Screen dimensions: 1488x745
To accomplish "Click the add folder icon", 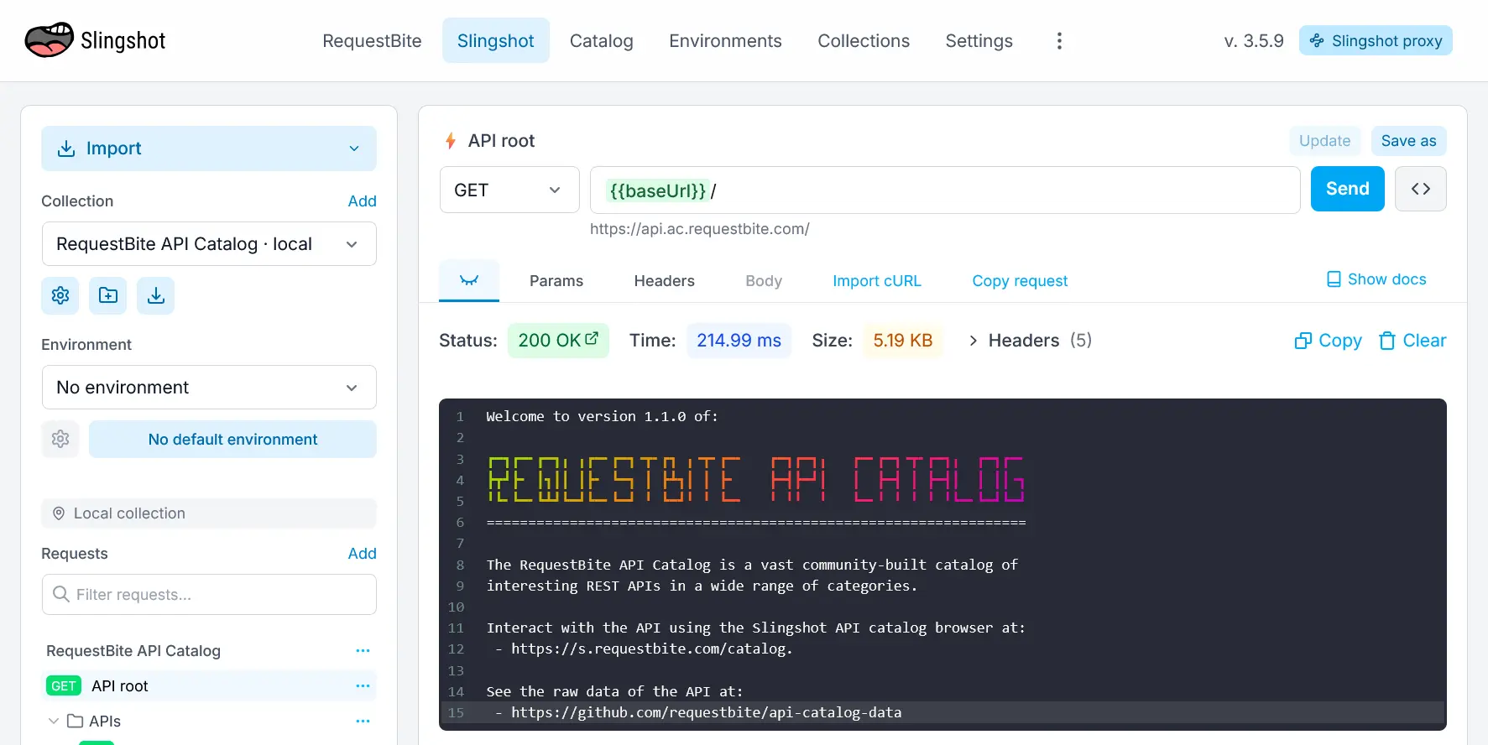I will pyautogui.click(x=108, y=295).
